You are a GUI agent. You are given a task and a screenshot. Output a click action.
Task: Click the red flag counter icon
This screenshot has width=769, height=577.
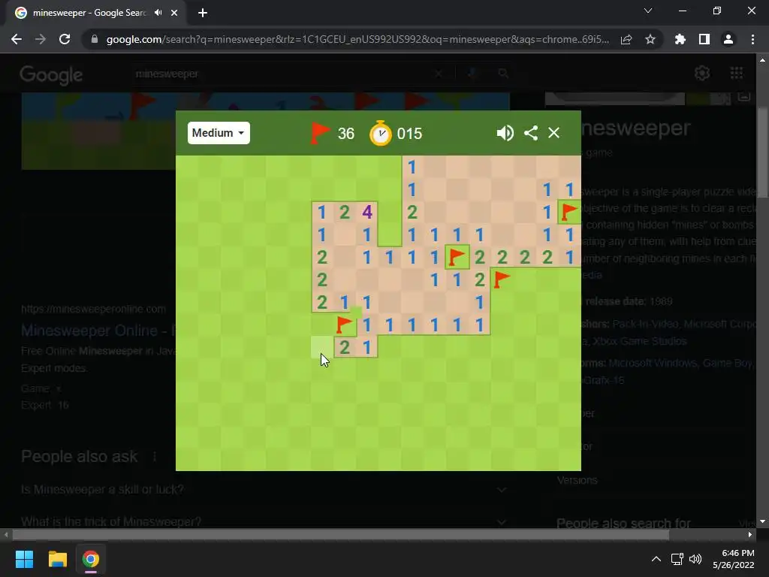tap(320, 133)
